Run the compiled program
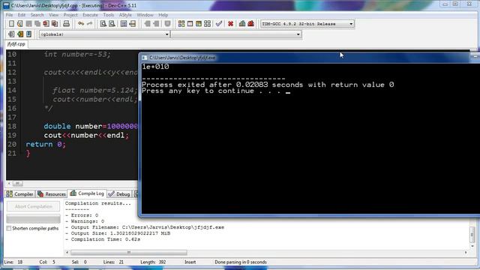Screen dimensions: 480x270 tap(190, 24)
